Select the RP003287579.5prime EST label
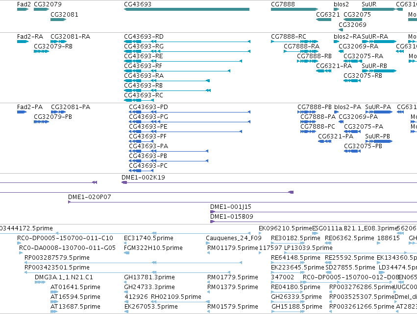Image resolution: width=417 pixels, height=314 pixels. pos(57,258)
